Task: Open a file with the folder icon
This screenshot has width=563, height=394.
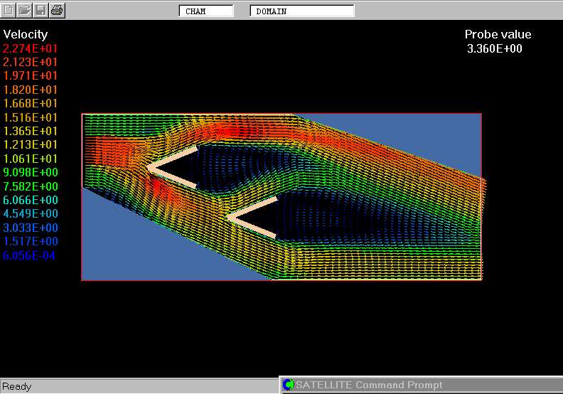Action: (x=25, y=10)
